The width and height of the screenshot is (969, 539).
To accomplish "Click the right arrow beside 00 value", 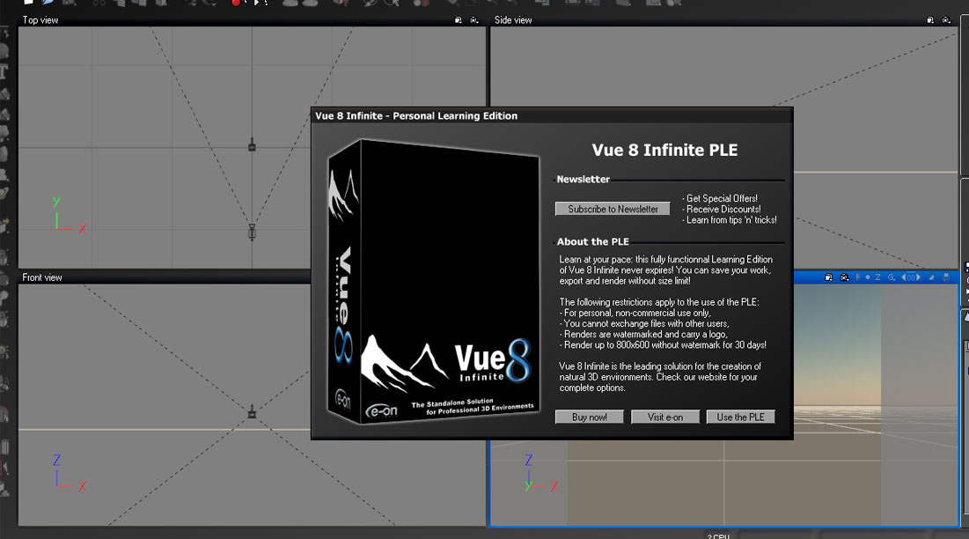I will 918,277.
